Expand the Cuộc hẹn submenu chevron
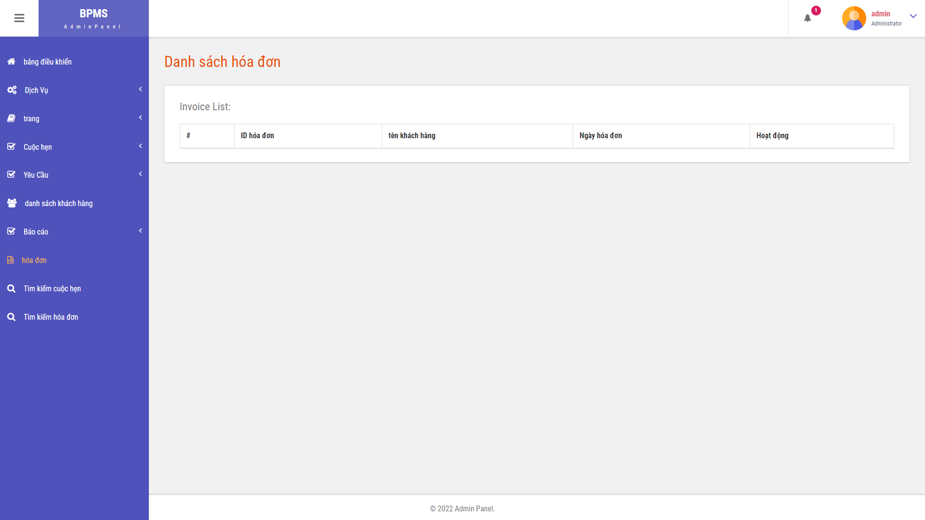Viewport: 925px width, 520px height. pyautogui.click(x=140, y=146)
